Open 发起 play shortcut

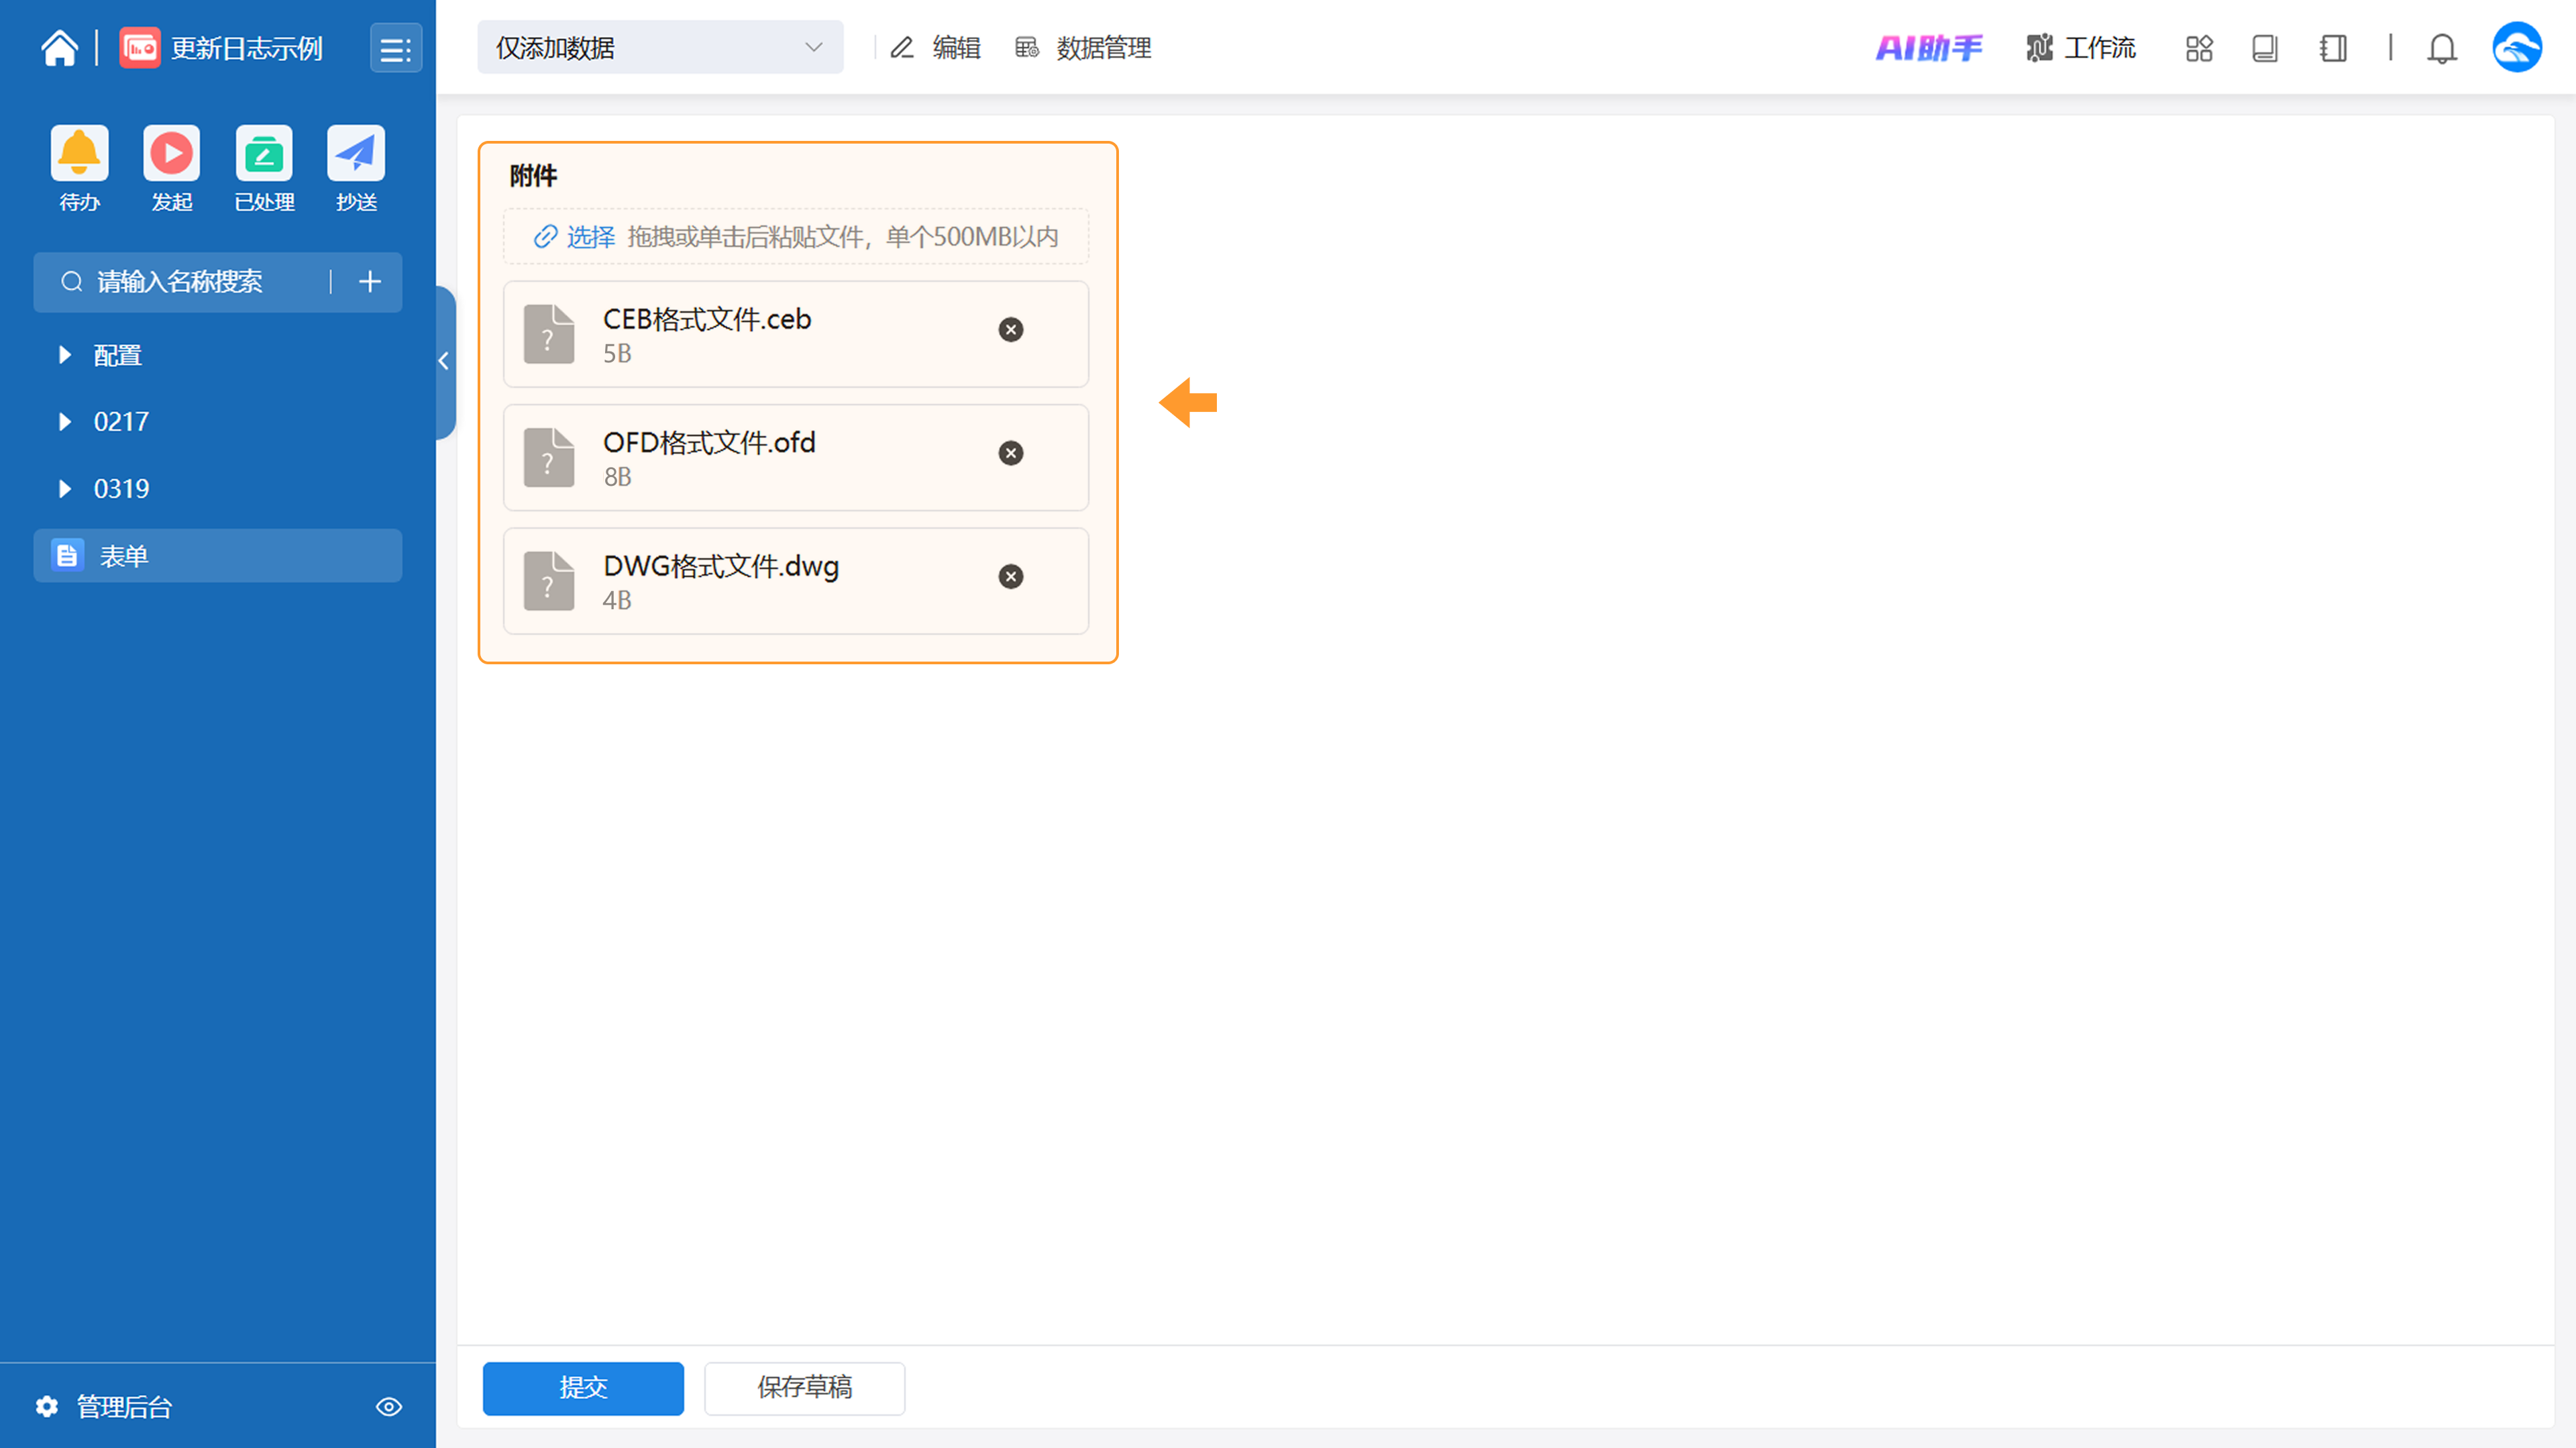(172, 154)
